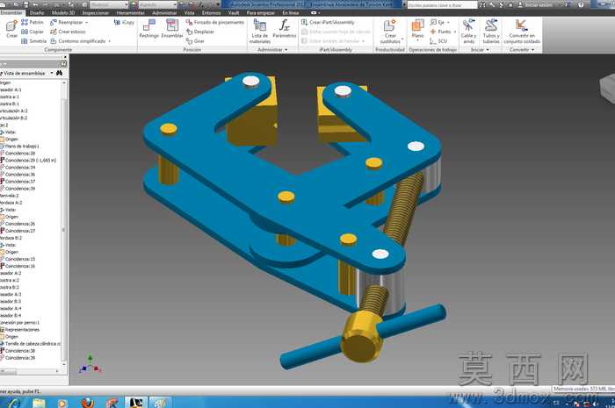Image resolution: width=615 pixels, height=408 pixels.
Task: Select the SCU tool
Action: 438,41
